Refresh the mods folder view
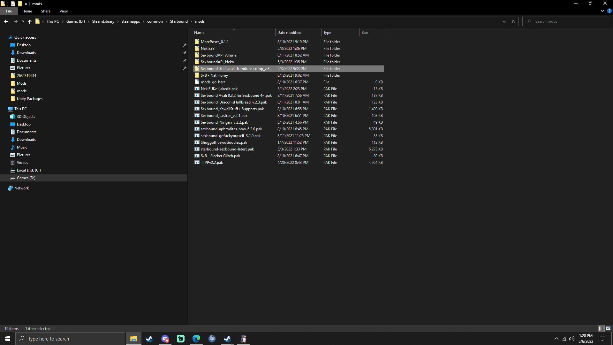This screenshot has width=613, height=345. coord(513,21)
